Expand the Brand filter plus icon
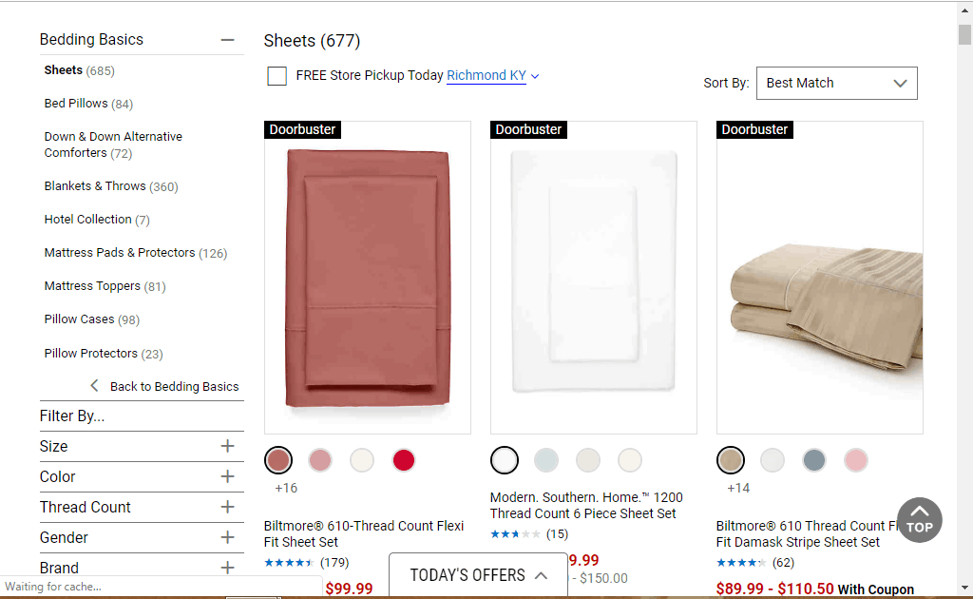 [x=227, y=568]
